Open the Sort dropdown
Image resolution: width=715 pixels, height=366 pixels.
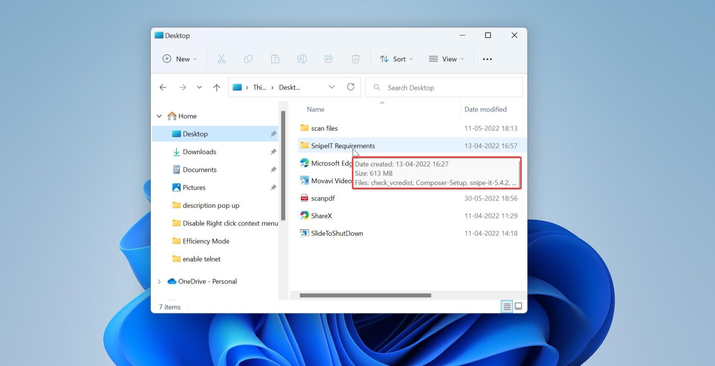396,59
